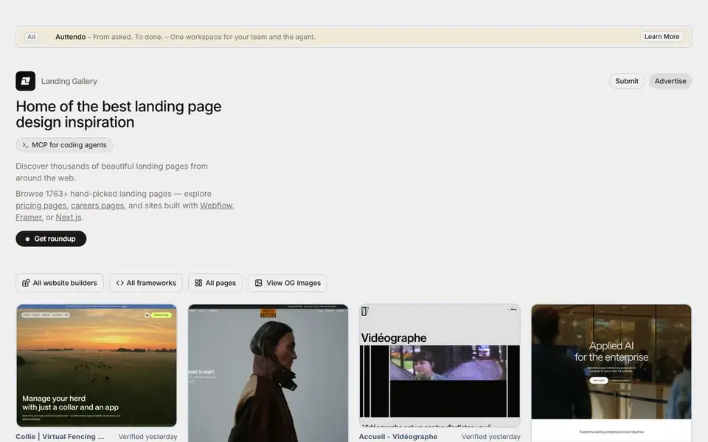Click the Collie | Virtual Fencing title
This screenshot has height=442, width=708.
pos(60,437)
